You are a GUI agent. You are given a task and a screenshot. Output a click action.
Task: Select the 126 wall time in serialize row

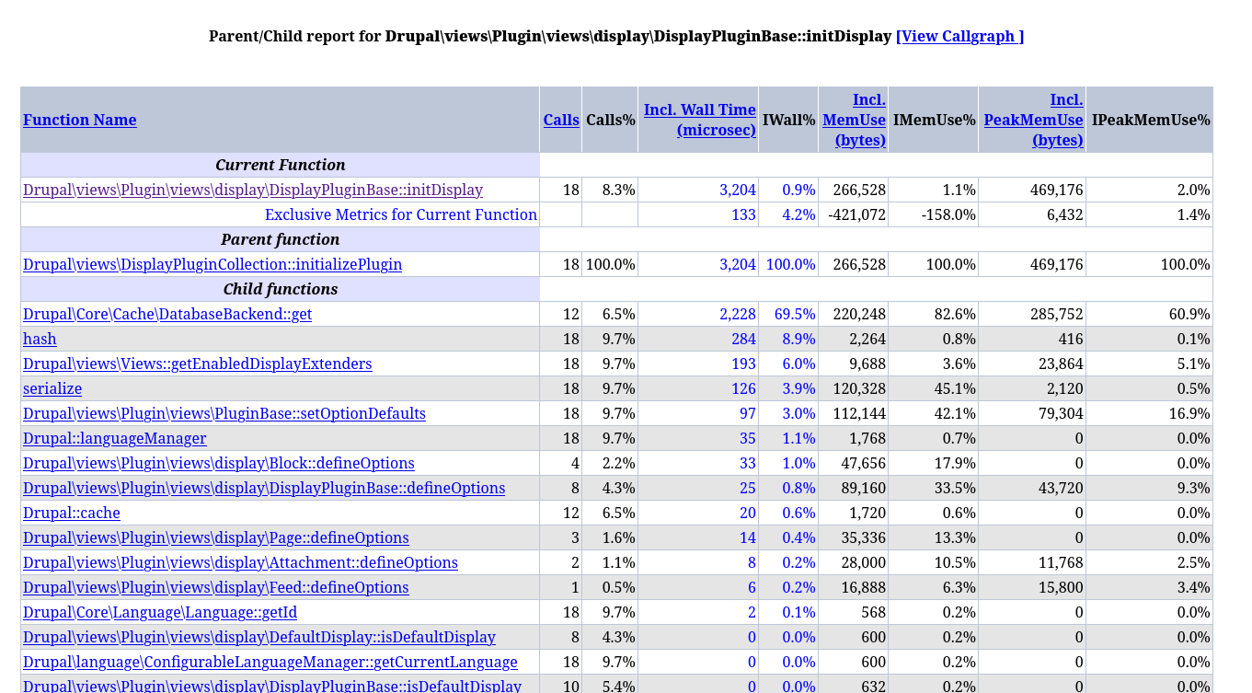[x=743, y=388]
